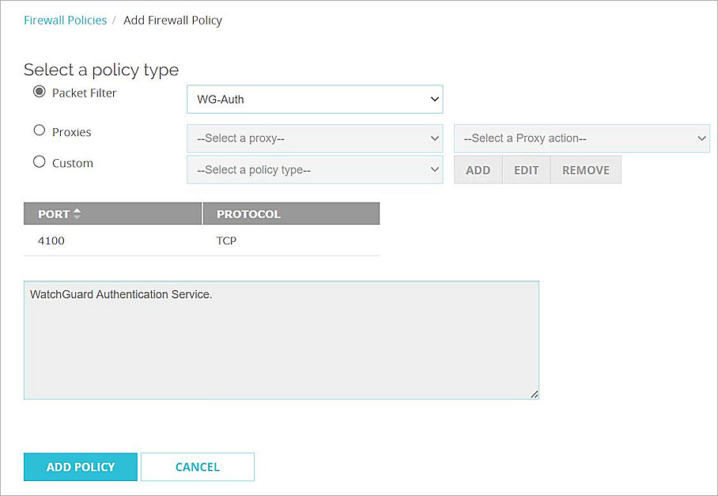Sort the table by PORT column

click(57, 214)
